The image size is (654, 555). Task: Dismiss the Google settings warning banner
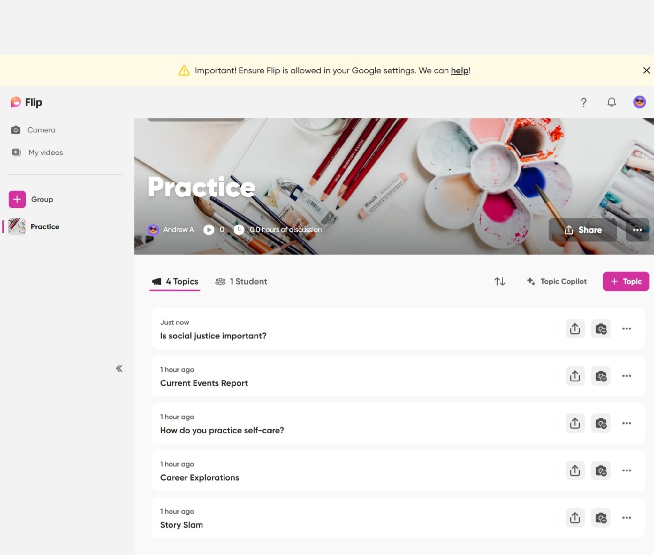pos(646,70)
